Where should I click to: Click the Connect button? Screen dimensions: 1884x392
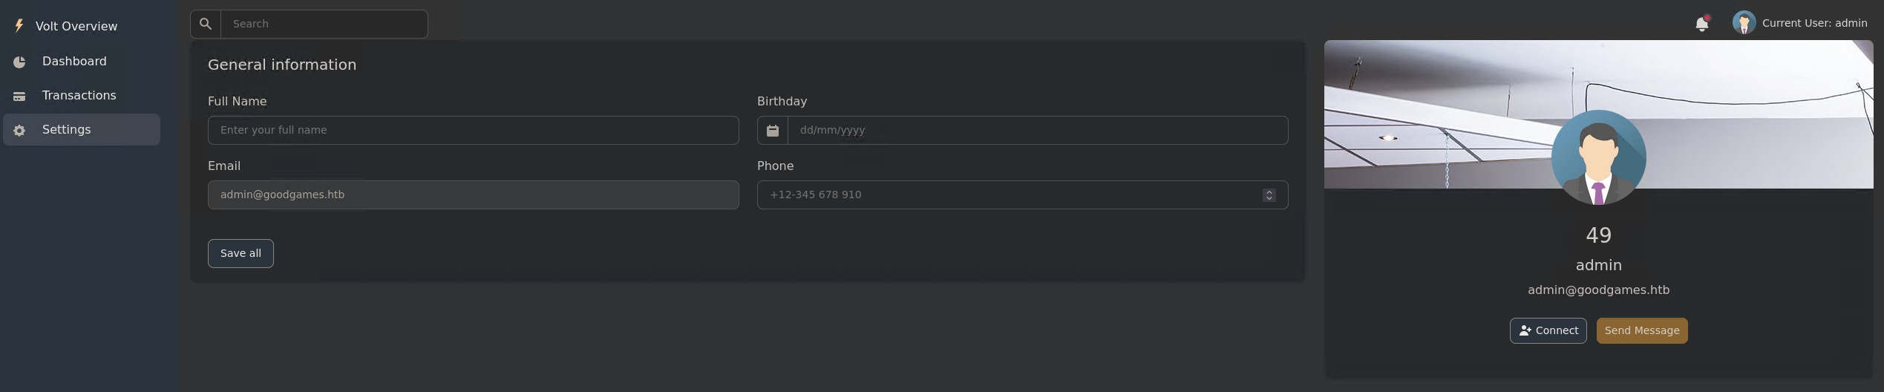[1548, 331]
